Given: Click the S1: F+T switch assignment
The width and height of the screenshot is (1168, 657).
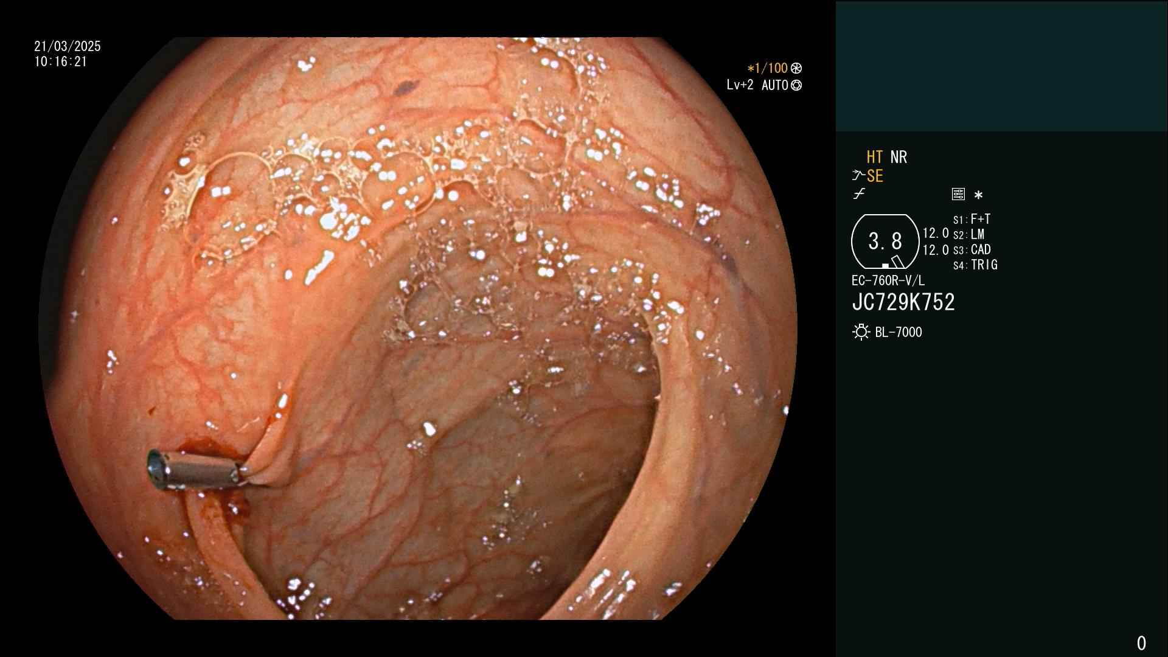Looking at the screenshot, I should pyautogui.click(x=972, y=219).
